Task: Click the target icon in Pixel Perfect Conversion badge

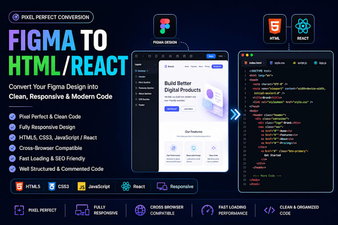Action: tap(16, 17)
